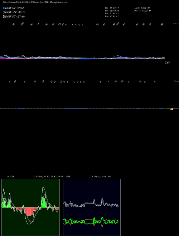
Task: Click the 'Pre H: 33.41' high value
Action: pyautogui.click(x=112, y=11)
